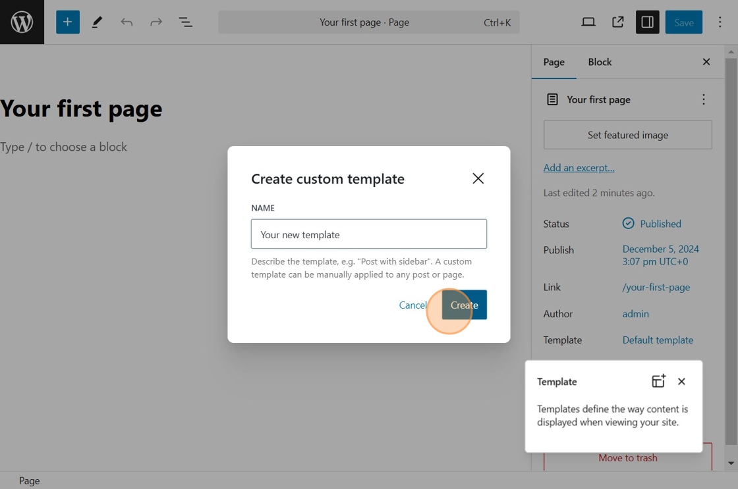Open the publish date December 5, 2024 picker
738x489 pixels.
[660, 255]
